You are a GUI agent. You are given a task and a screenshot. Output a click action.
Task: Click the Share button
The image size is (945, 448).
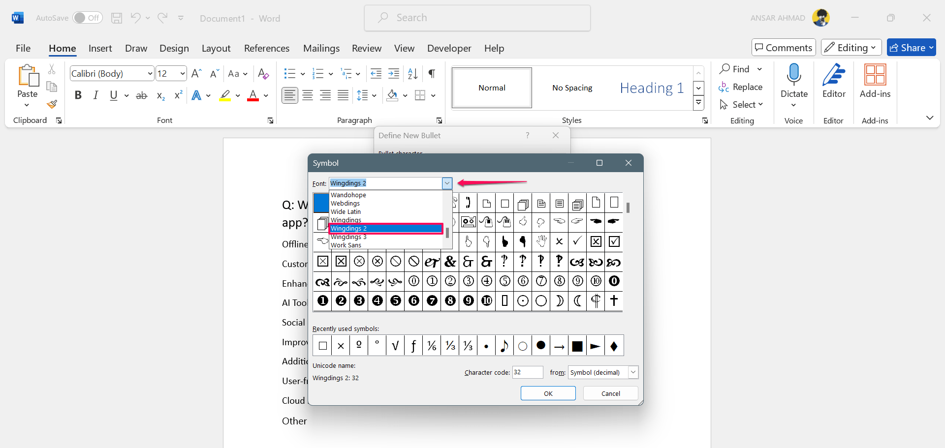coord(911,48)
